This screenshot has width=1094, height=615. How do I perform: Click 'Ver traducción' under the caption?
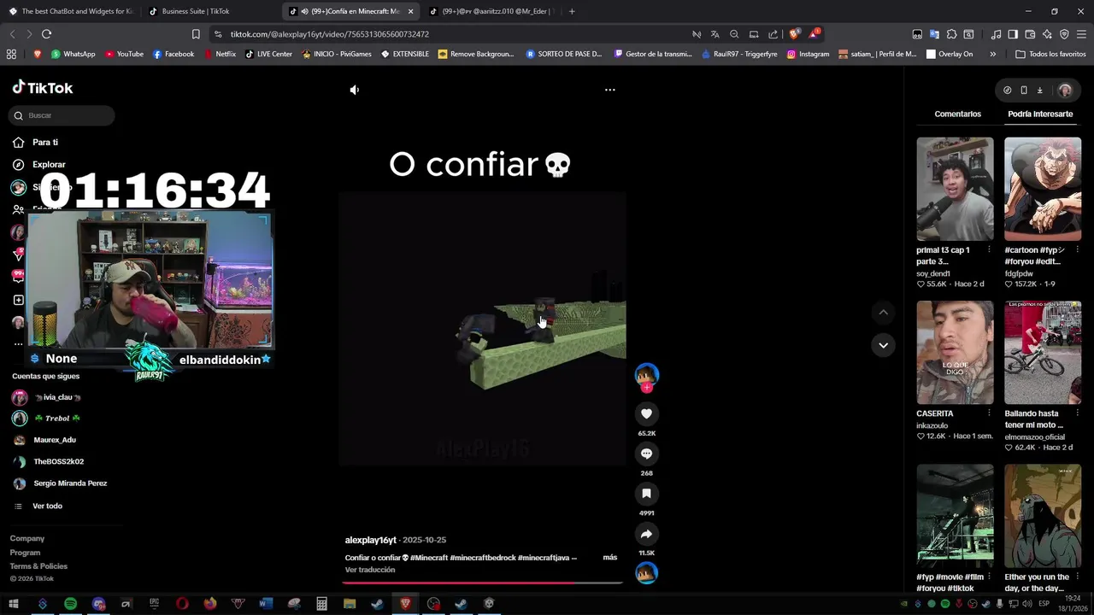coord(370,570)
